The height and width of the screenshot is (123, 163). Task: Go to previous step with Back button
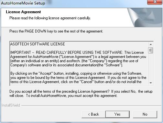coord(93,114)
